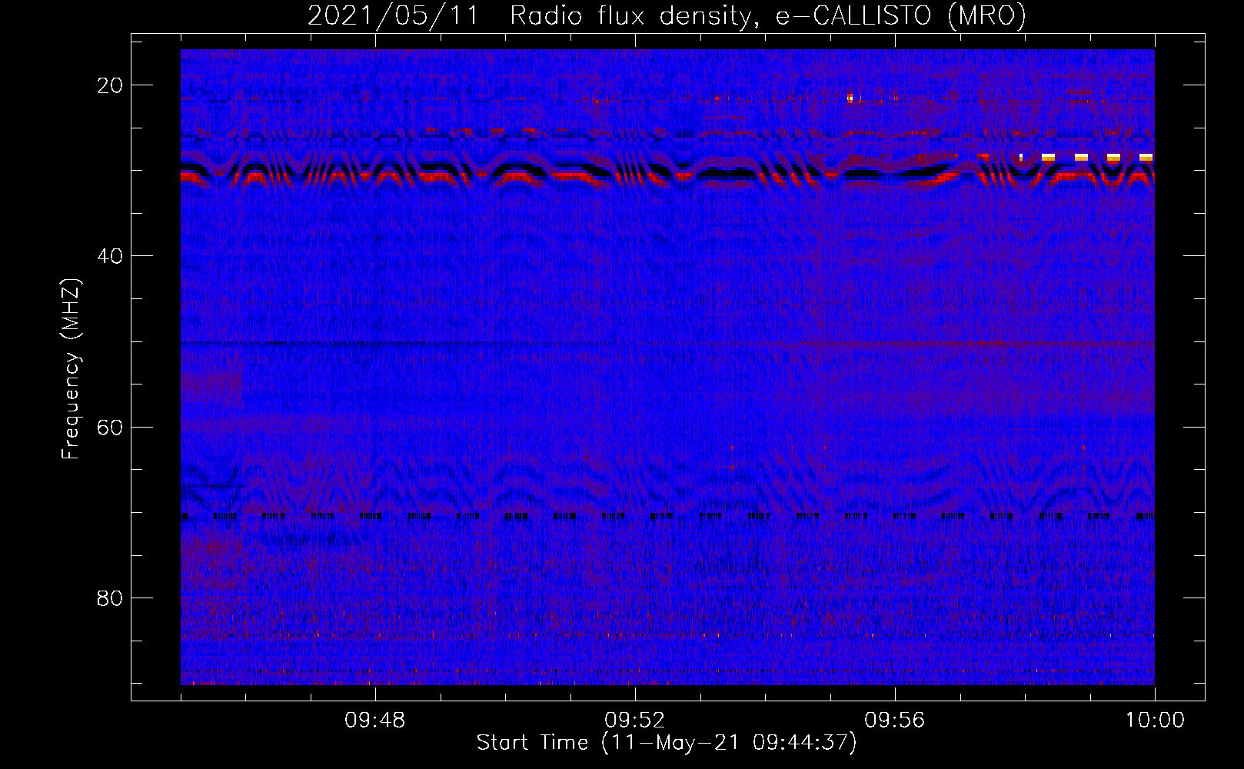The height and width of the screenshot is (769, 1244).
Task: Click the 80 MHz frequency tick label
Action: [x=110, y=598]
